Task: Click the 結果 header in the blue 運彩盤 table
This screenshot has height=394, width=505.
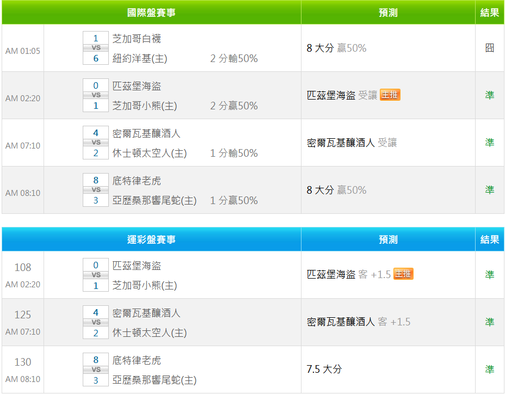Action: 490,239
